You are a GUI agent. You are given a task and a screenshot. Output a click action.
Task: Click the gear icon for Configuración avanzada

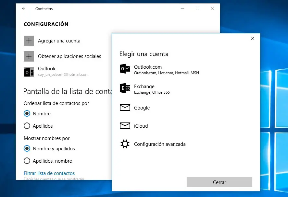pyautogui.click(x=125, y=144)
